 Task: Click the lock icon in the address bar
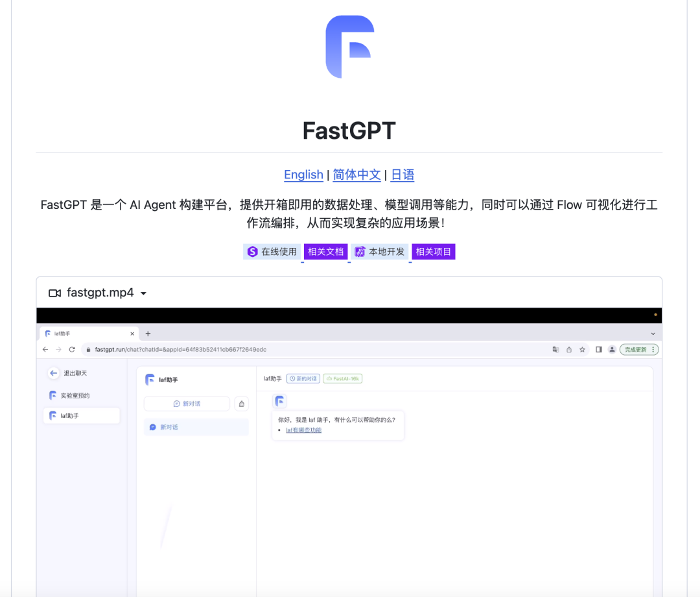pyautogui.click(x=88, y=350)
